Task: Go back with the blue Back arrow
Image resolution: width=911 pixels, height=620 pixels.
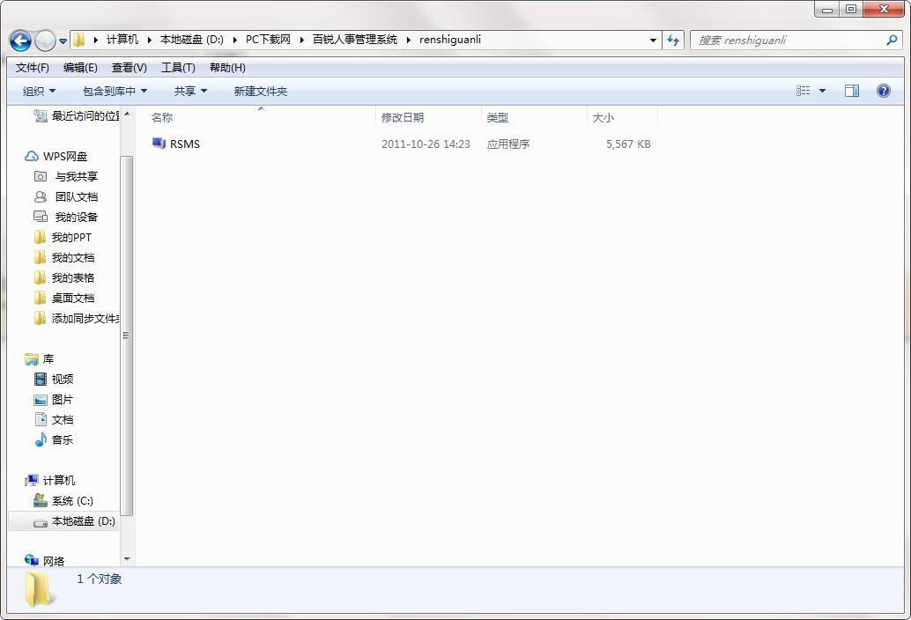Action: [21, 41]
